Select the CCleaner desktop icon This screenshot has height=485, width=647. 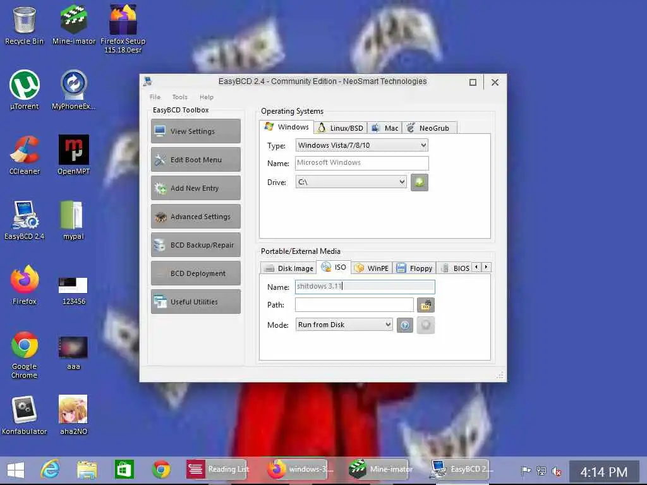[x=25, y=155]
